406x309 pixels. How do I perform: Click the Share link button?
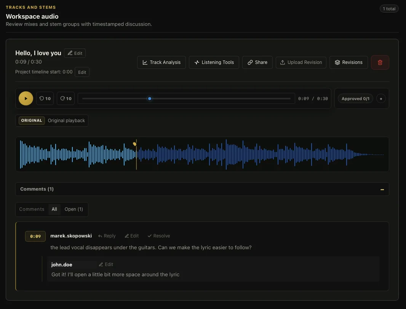[257, 62]
